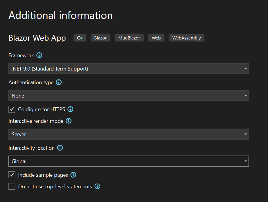
Task: Open the Interactive render mode Server dropdown
Action: (129, 134)
